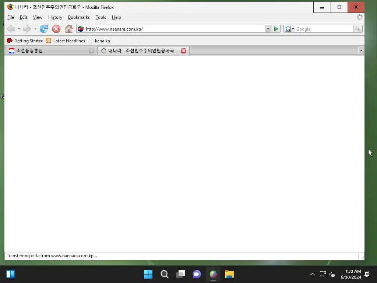Viewport: 377px width, 283px height.
Task: Close the 내나라 tab with red X
Action: pos(184,51)
